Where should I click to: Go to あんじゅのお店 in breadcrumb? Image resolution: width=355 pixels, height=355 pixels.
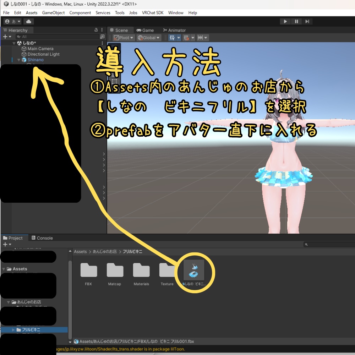click(x=105, y=252)
